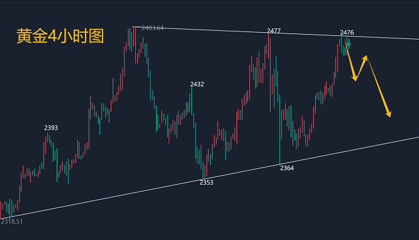The height and width of the screenshot is (240, 419).
Task: Select the final downward yellow arrowhead
Action: pos(389,114)
